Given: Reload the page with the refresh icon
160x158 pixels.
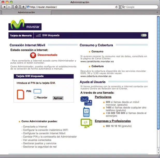Looking at the screenshot, I should tap(117, 7).
